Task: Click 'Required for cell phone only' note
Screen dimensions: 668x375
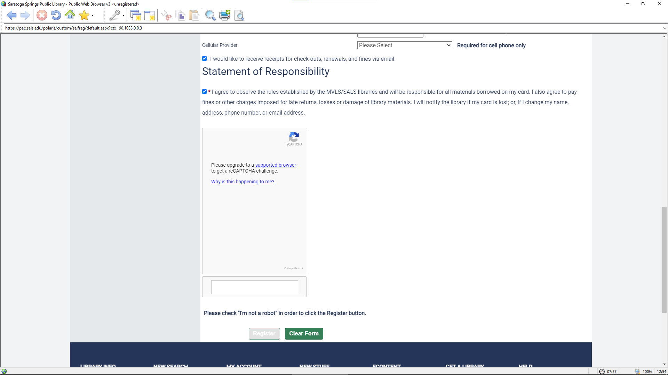Action: pos(491,45)
